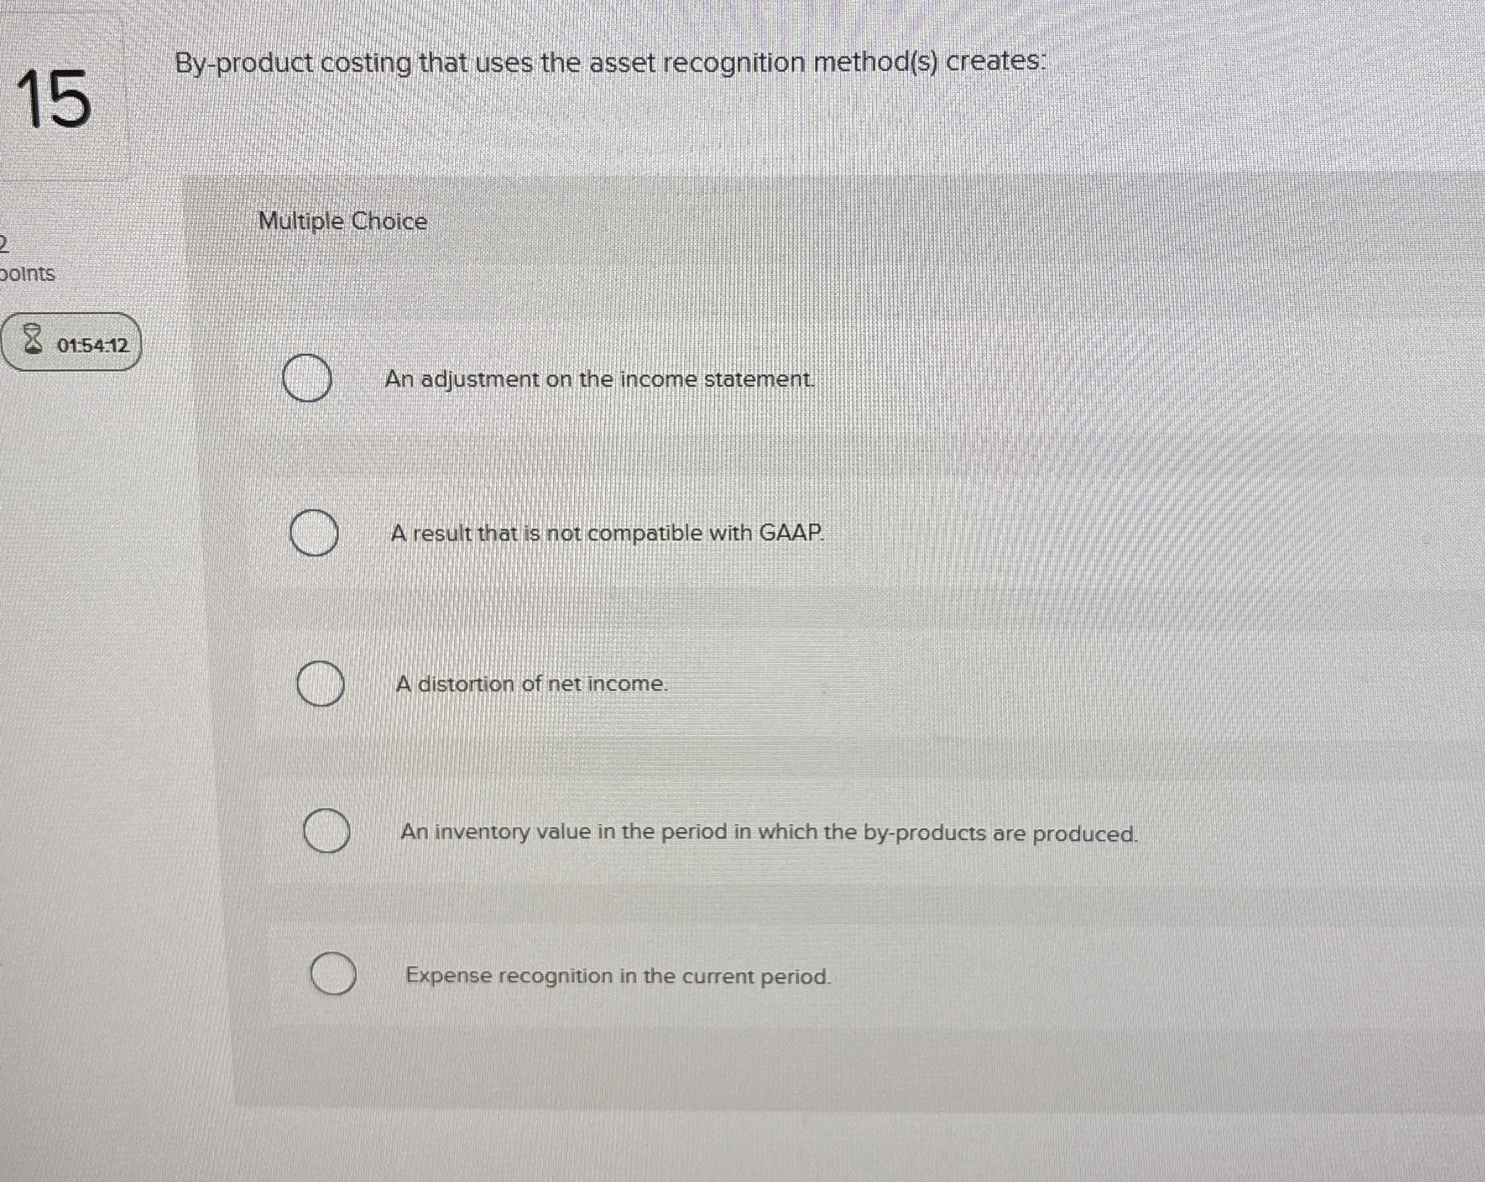The width and height of the screenshot is (1485, 1182).
Task: Click the GAAP answer option text
Action: [x=607, y=533]
